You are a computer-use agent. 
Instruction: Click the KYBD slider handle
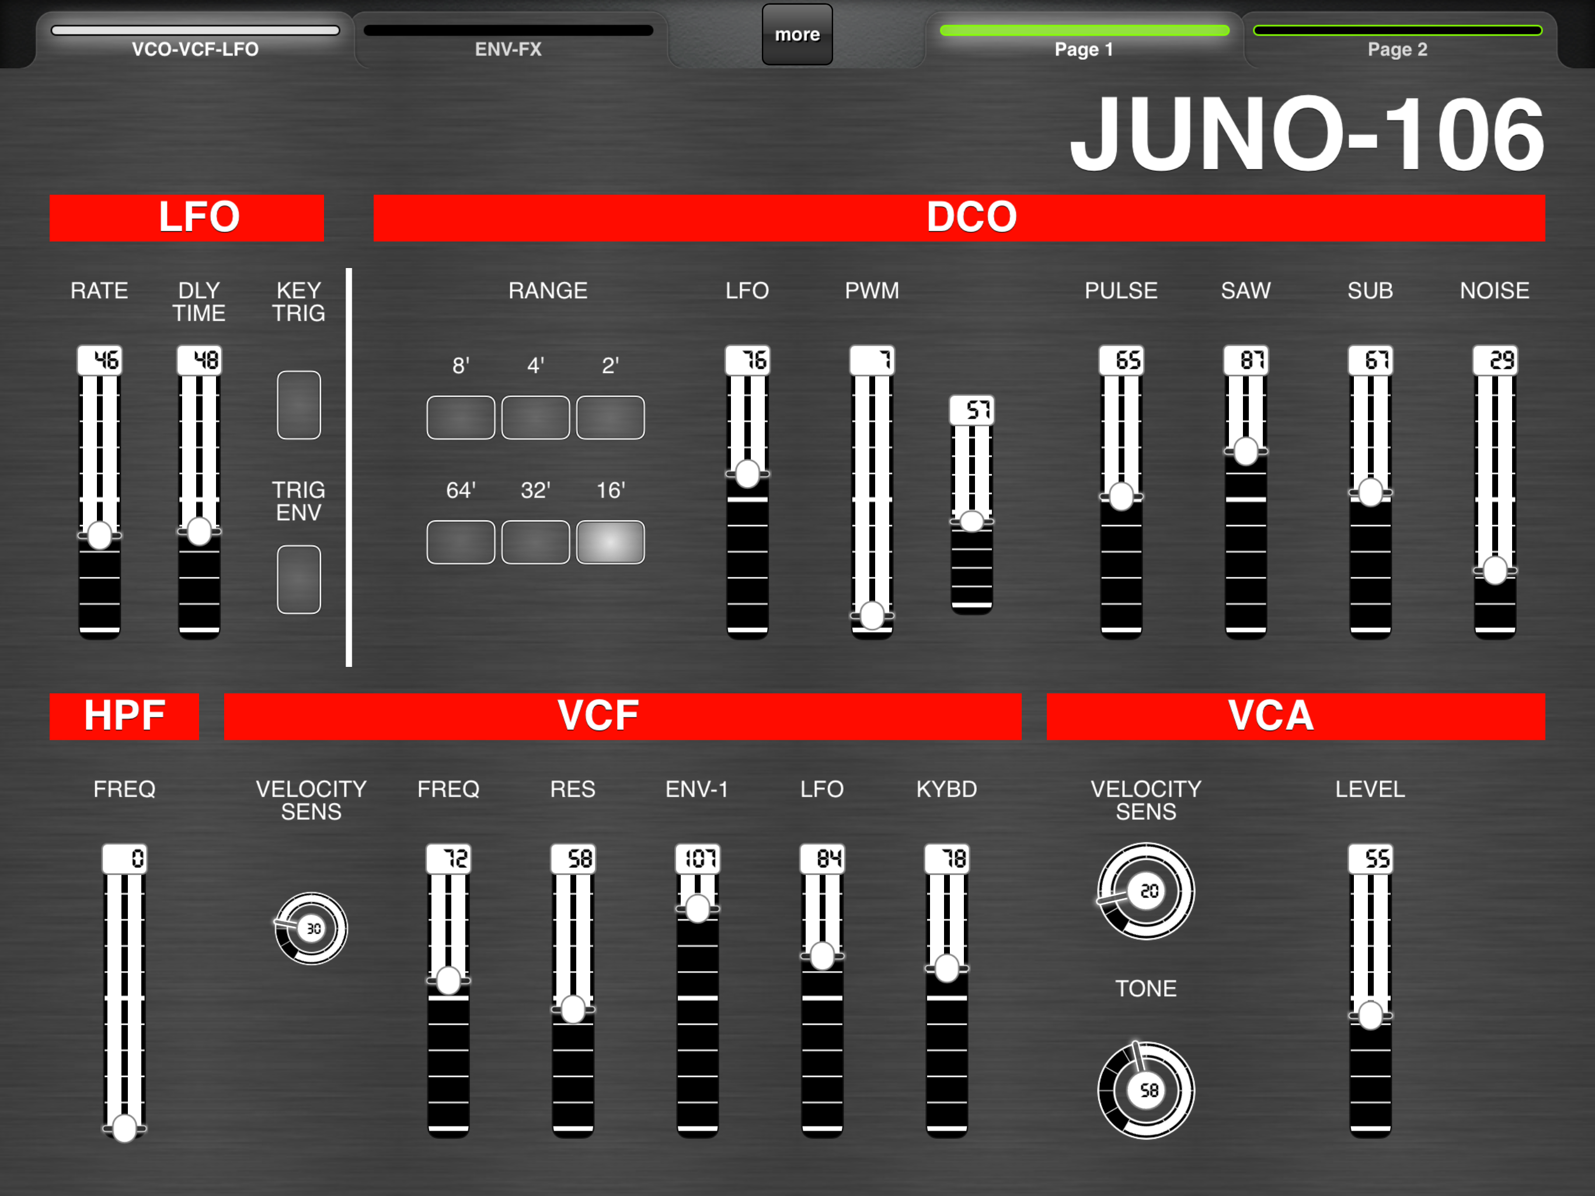[947, 969]
